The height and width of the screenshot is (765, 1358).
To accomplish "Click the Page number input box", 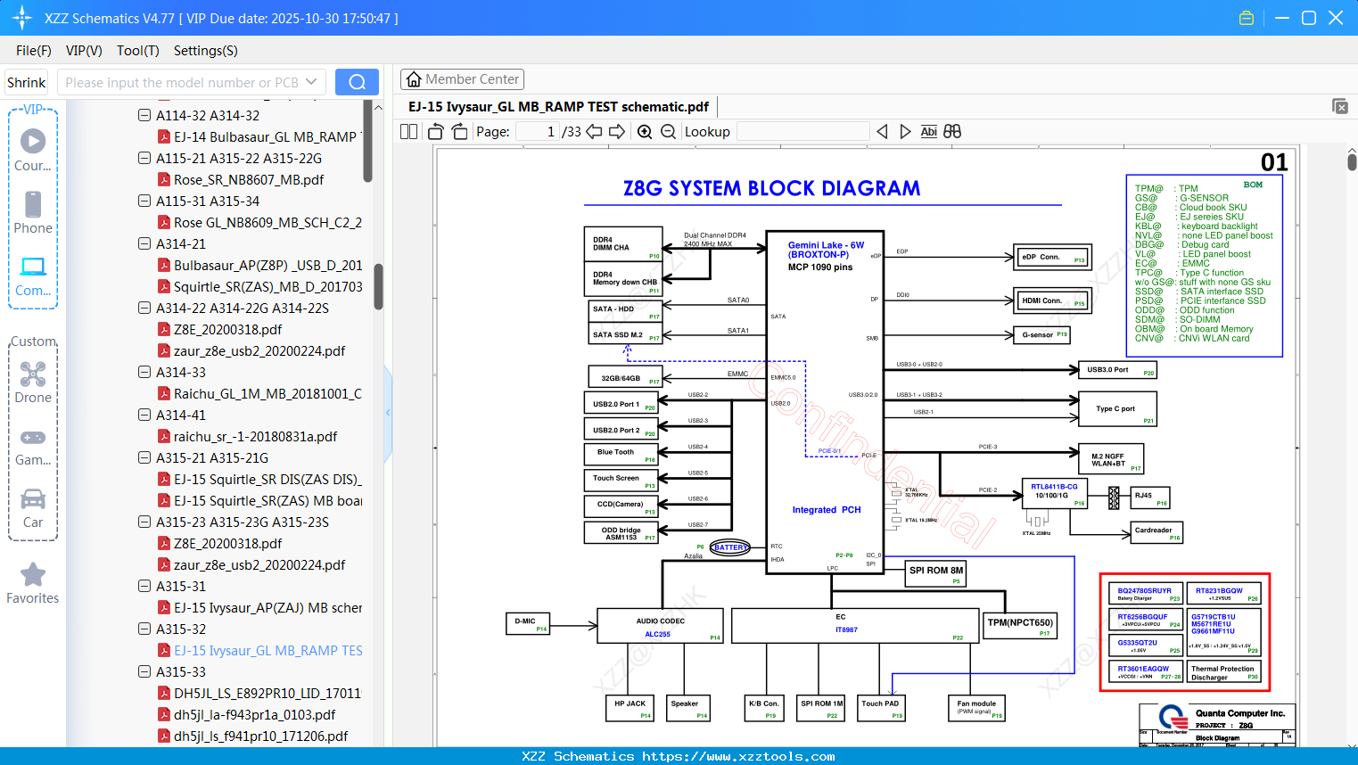I will point(538,132).
